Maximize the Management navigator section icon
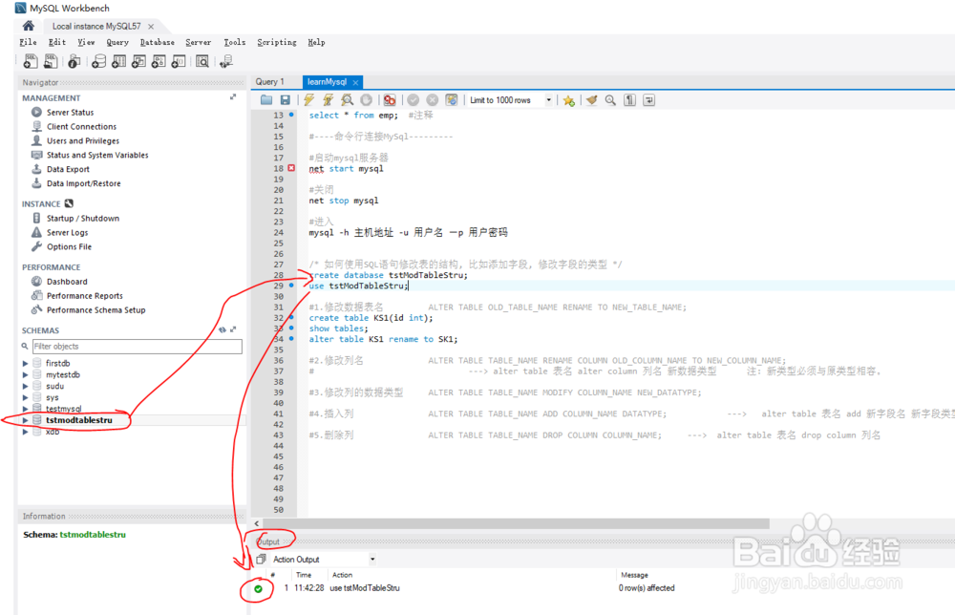This screenshot has width=955, height=615. click(x=233, y=97)
